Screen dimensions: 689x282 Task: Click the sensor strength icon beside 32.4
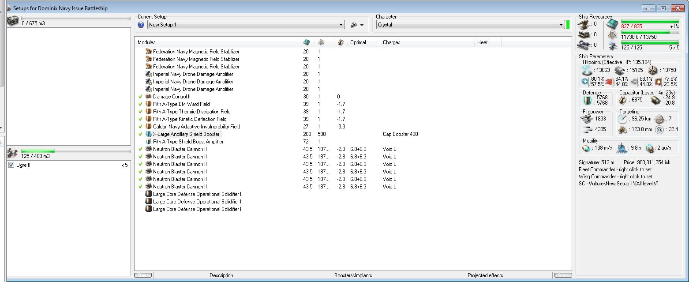[x=659, y=130]
